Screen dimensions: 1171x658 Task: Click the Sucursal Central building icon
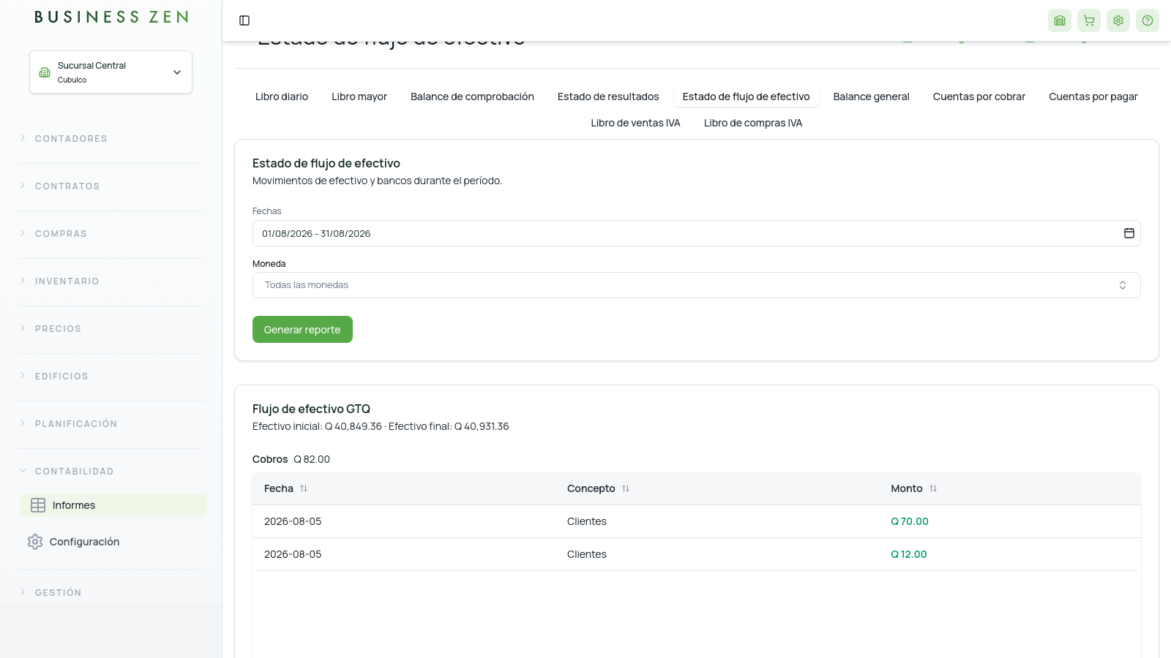coord(45,72)
